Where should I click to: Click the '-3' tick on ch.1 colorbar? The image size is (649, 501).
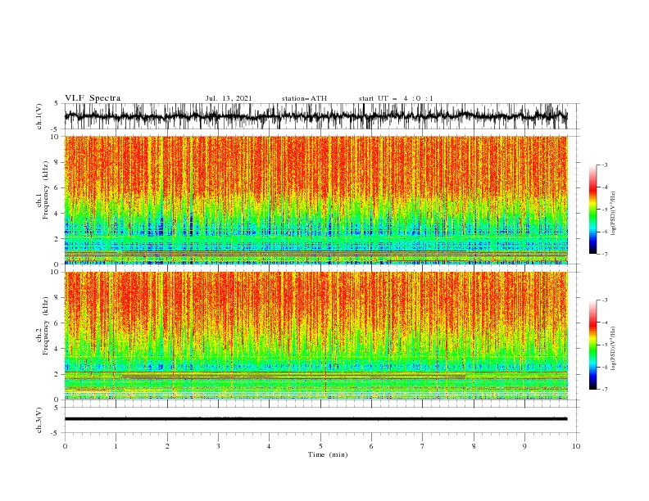click(604, 165)
